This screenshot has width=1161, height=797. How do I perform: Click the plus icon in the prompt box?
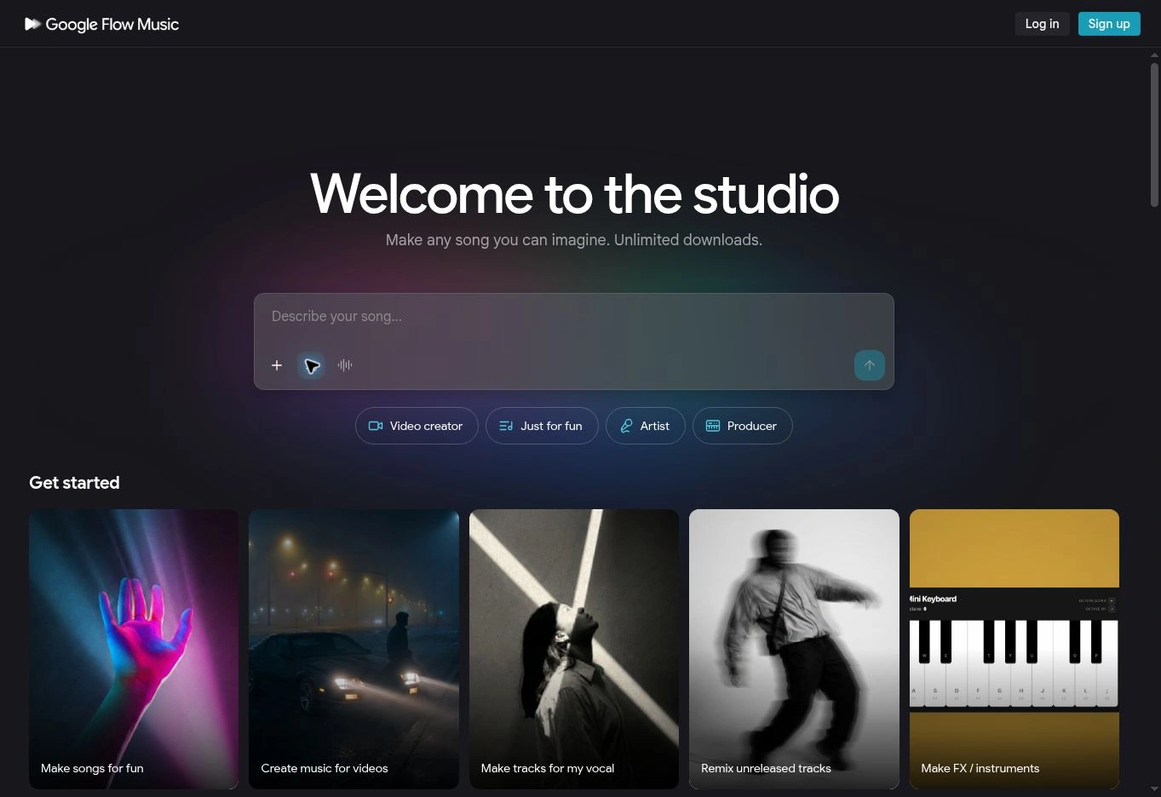coord(277,365)
